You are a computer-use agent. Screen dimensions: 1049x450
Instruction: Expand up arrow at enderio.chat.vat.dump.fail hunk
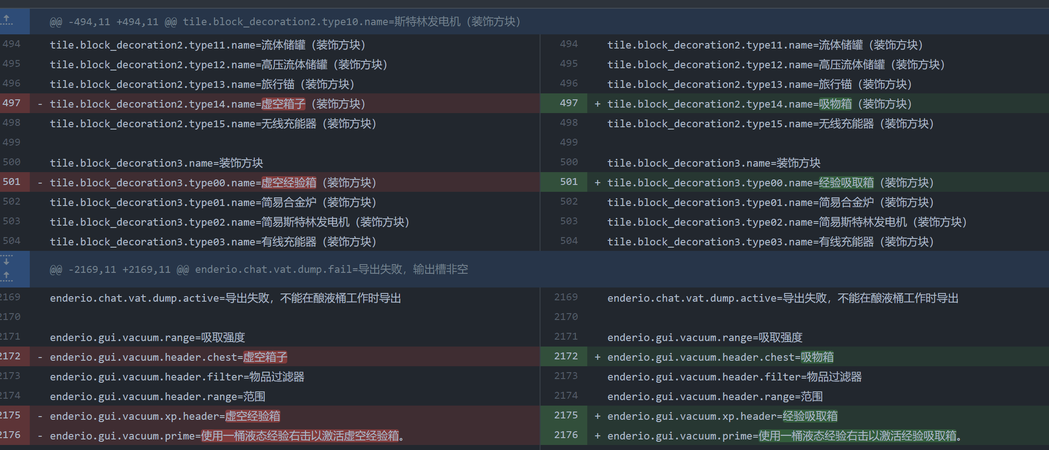click(x=7, y=276)
